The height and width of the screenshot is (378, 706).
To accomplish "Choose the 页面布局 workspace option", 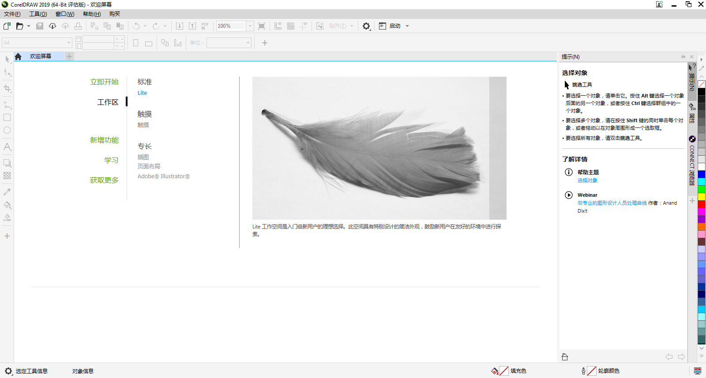I will [x=149, y=166].
